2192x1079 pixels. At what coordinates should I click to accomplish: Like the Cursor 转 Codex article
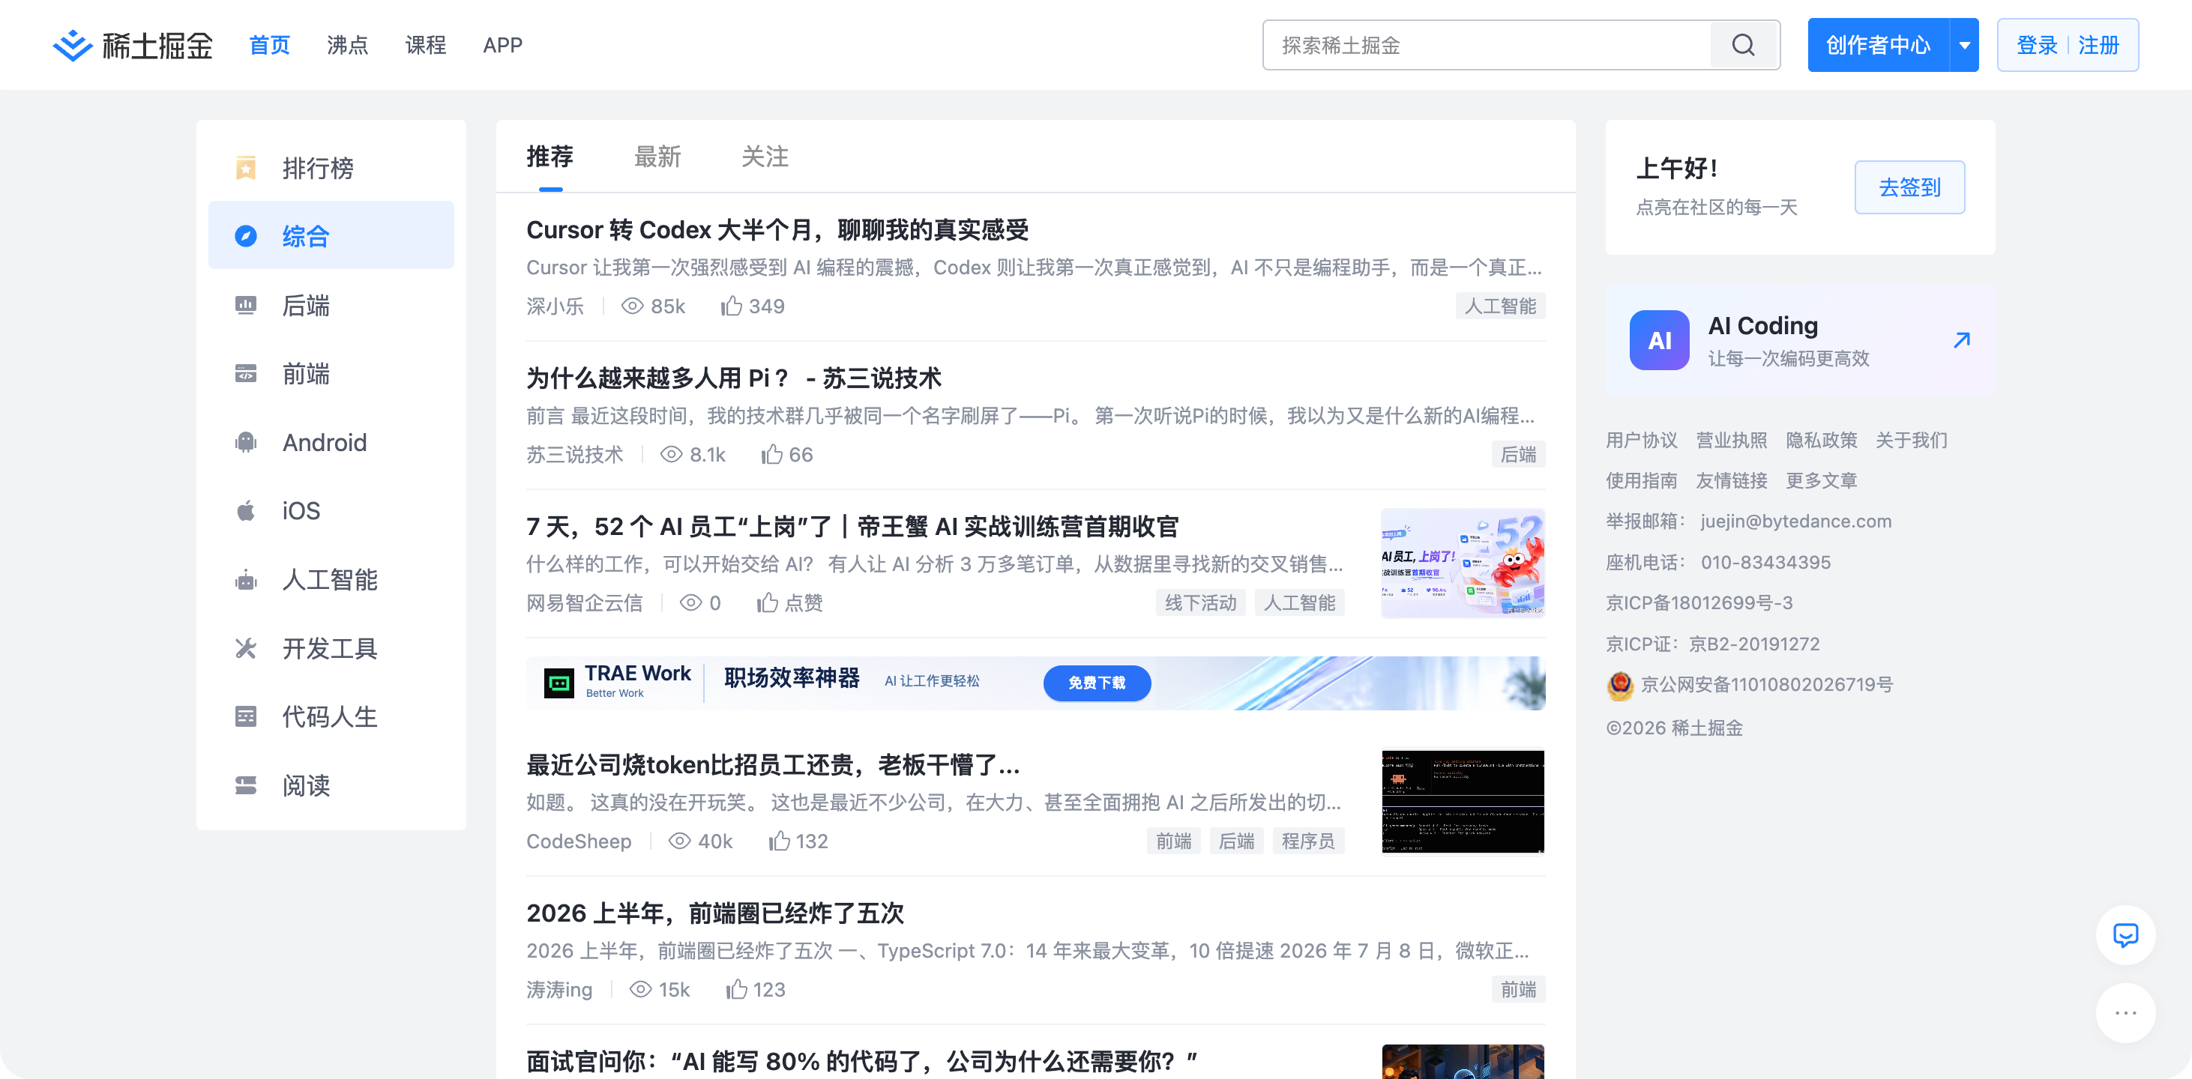[x=732, y=306]
